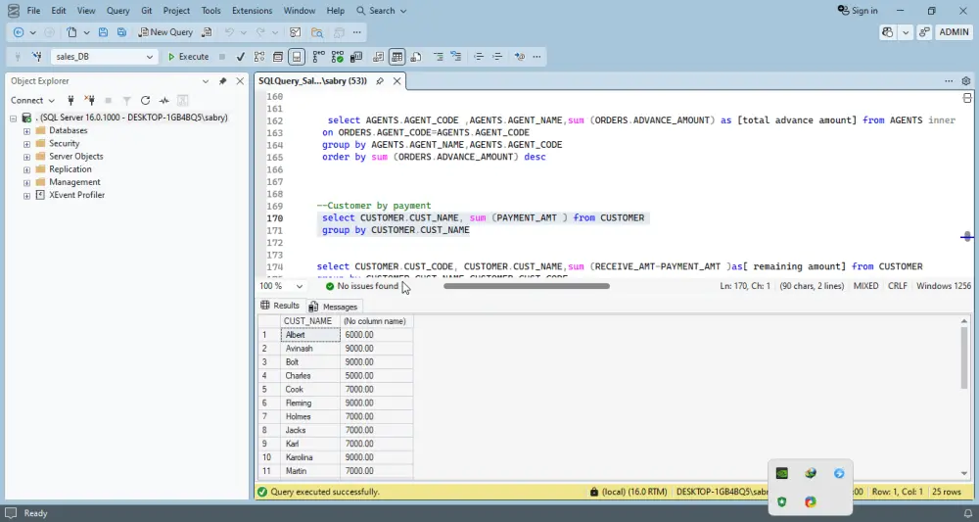979x522 pixels.
Task: Select Results to Text option
Action: pyautogui.click(x=378, y=57)
